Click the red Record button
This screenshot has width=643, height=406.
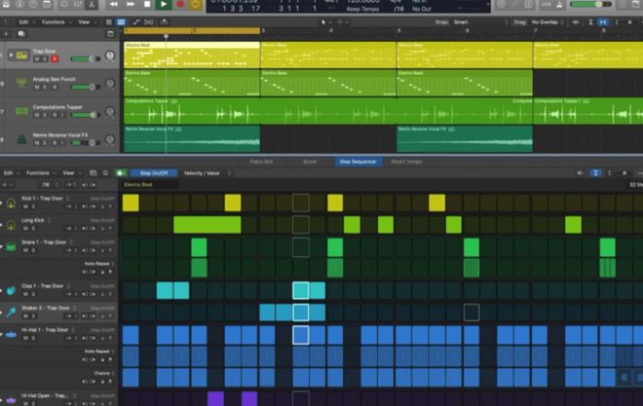click(x=179, y=4)
